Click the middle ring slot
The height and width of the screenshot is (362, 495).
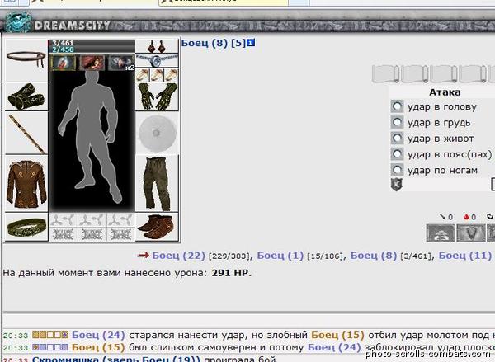coord(157,75)
